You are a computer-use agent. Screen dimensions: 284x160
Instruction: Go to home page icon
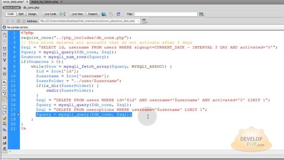point(24,21)
